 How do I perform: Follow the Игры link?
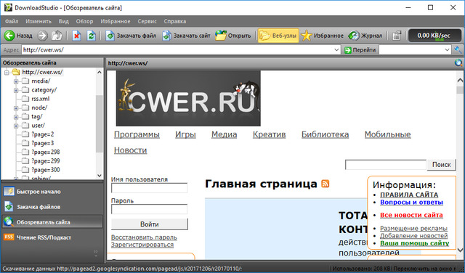185,134
